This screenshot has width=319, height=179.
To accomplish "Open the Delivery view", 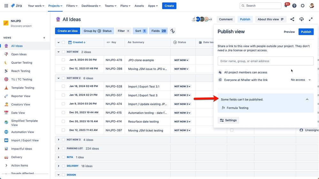I will tap(17, 157).
